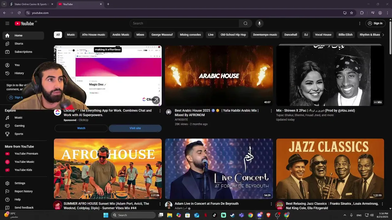Open History in the sidebar

(x=23, y=73)
